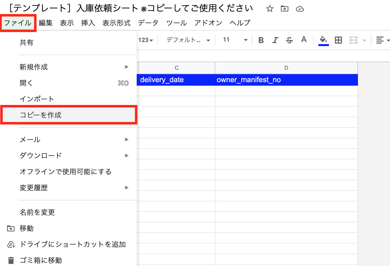
Task: Click the merge cells icon
Action: 353,40
